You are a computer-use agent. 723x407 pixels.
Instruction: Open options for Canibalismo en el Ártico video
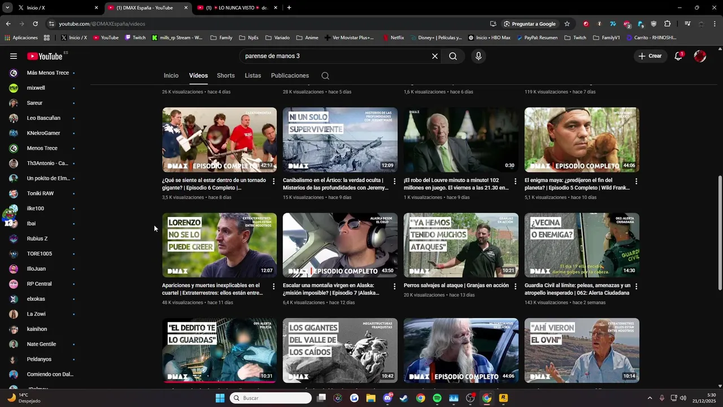395,181
